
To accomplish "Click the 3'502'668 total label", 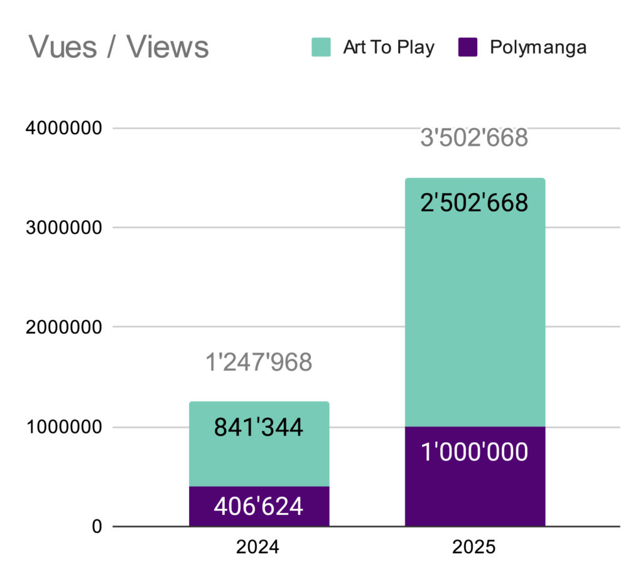I will 475,138.
